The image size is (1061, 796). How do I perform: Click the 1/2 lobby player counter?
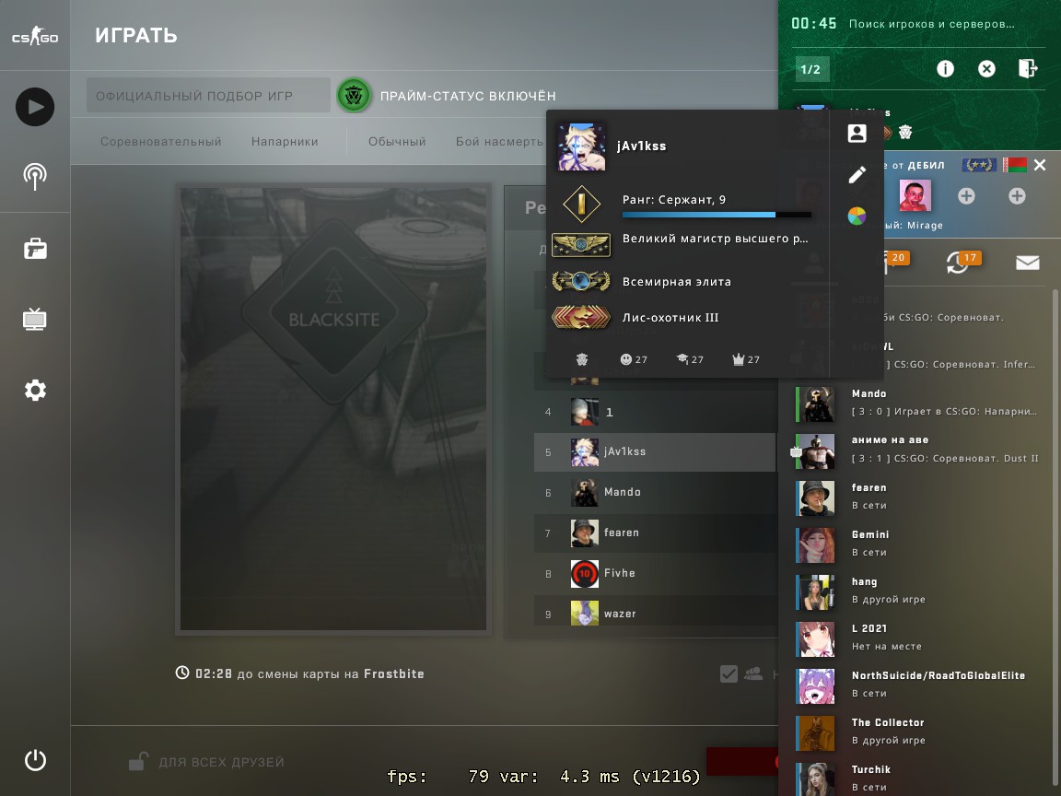(810, 69)
